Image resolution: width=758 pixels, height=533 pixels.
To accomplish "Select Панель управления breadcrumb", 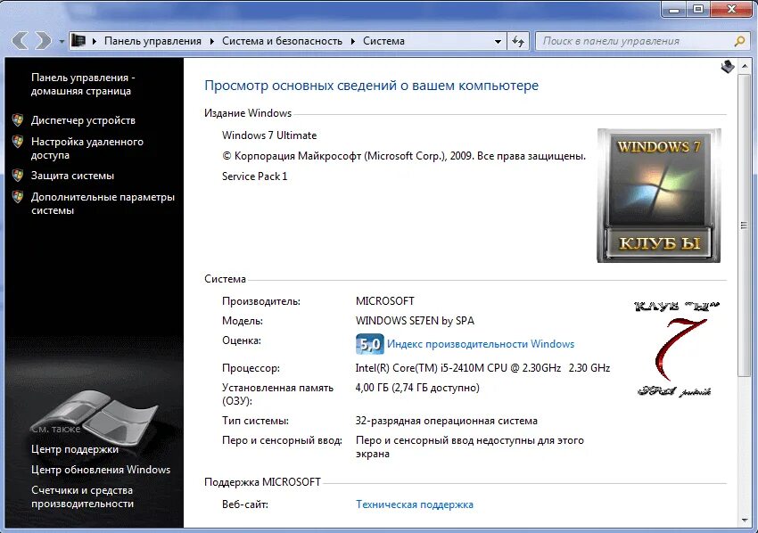I will 152,41.
